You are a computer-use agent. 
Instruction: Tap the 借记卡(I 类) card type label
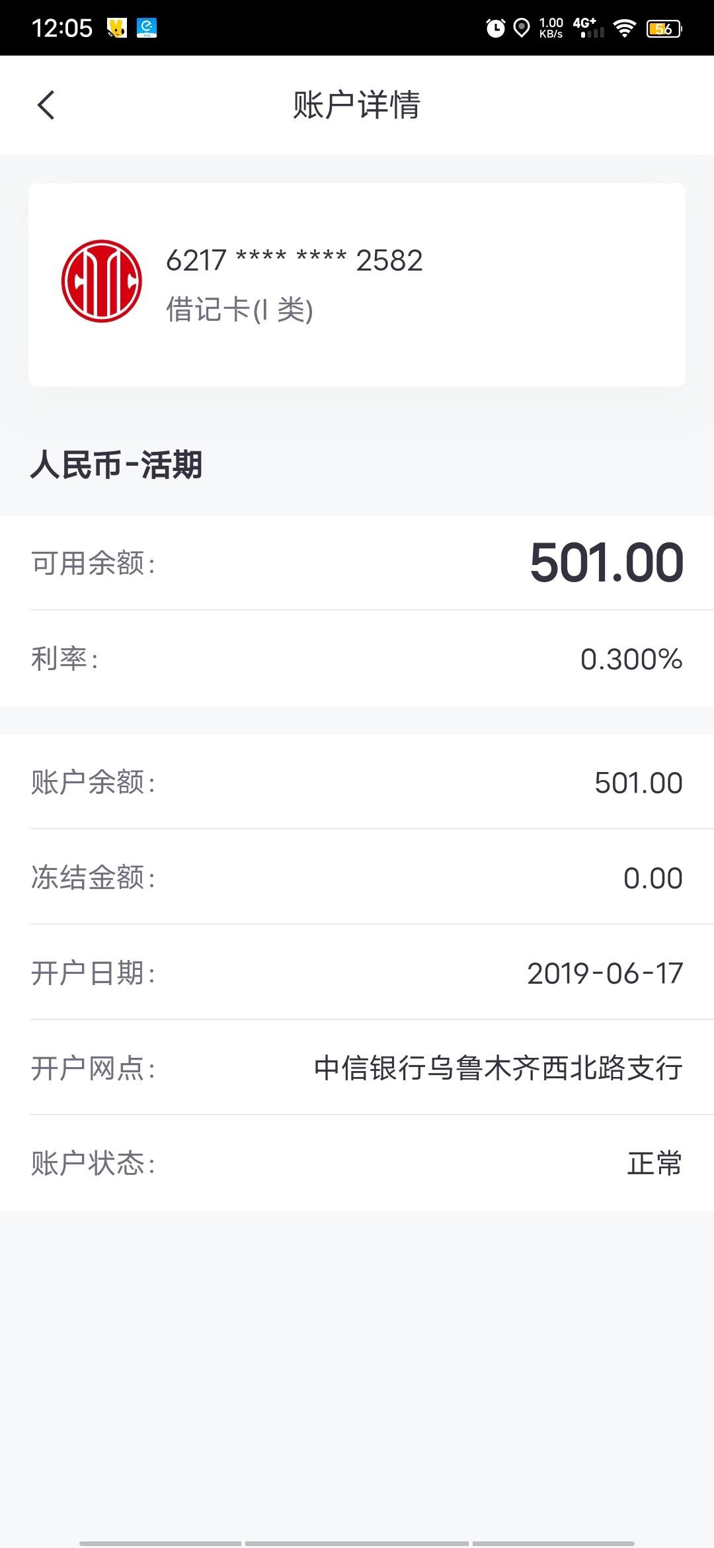point(239,310)
